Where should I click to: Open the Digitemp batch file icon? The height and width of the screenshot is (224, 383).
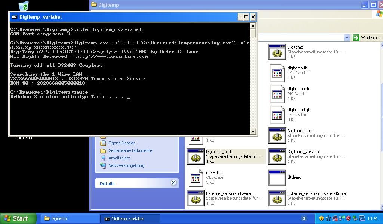(277, 52)
